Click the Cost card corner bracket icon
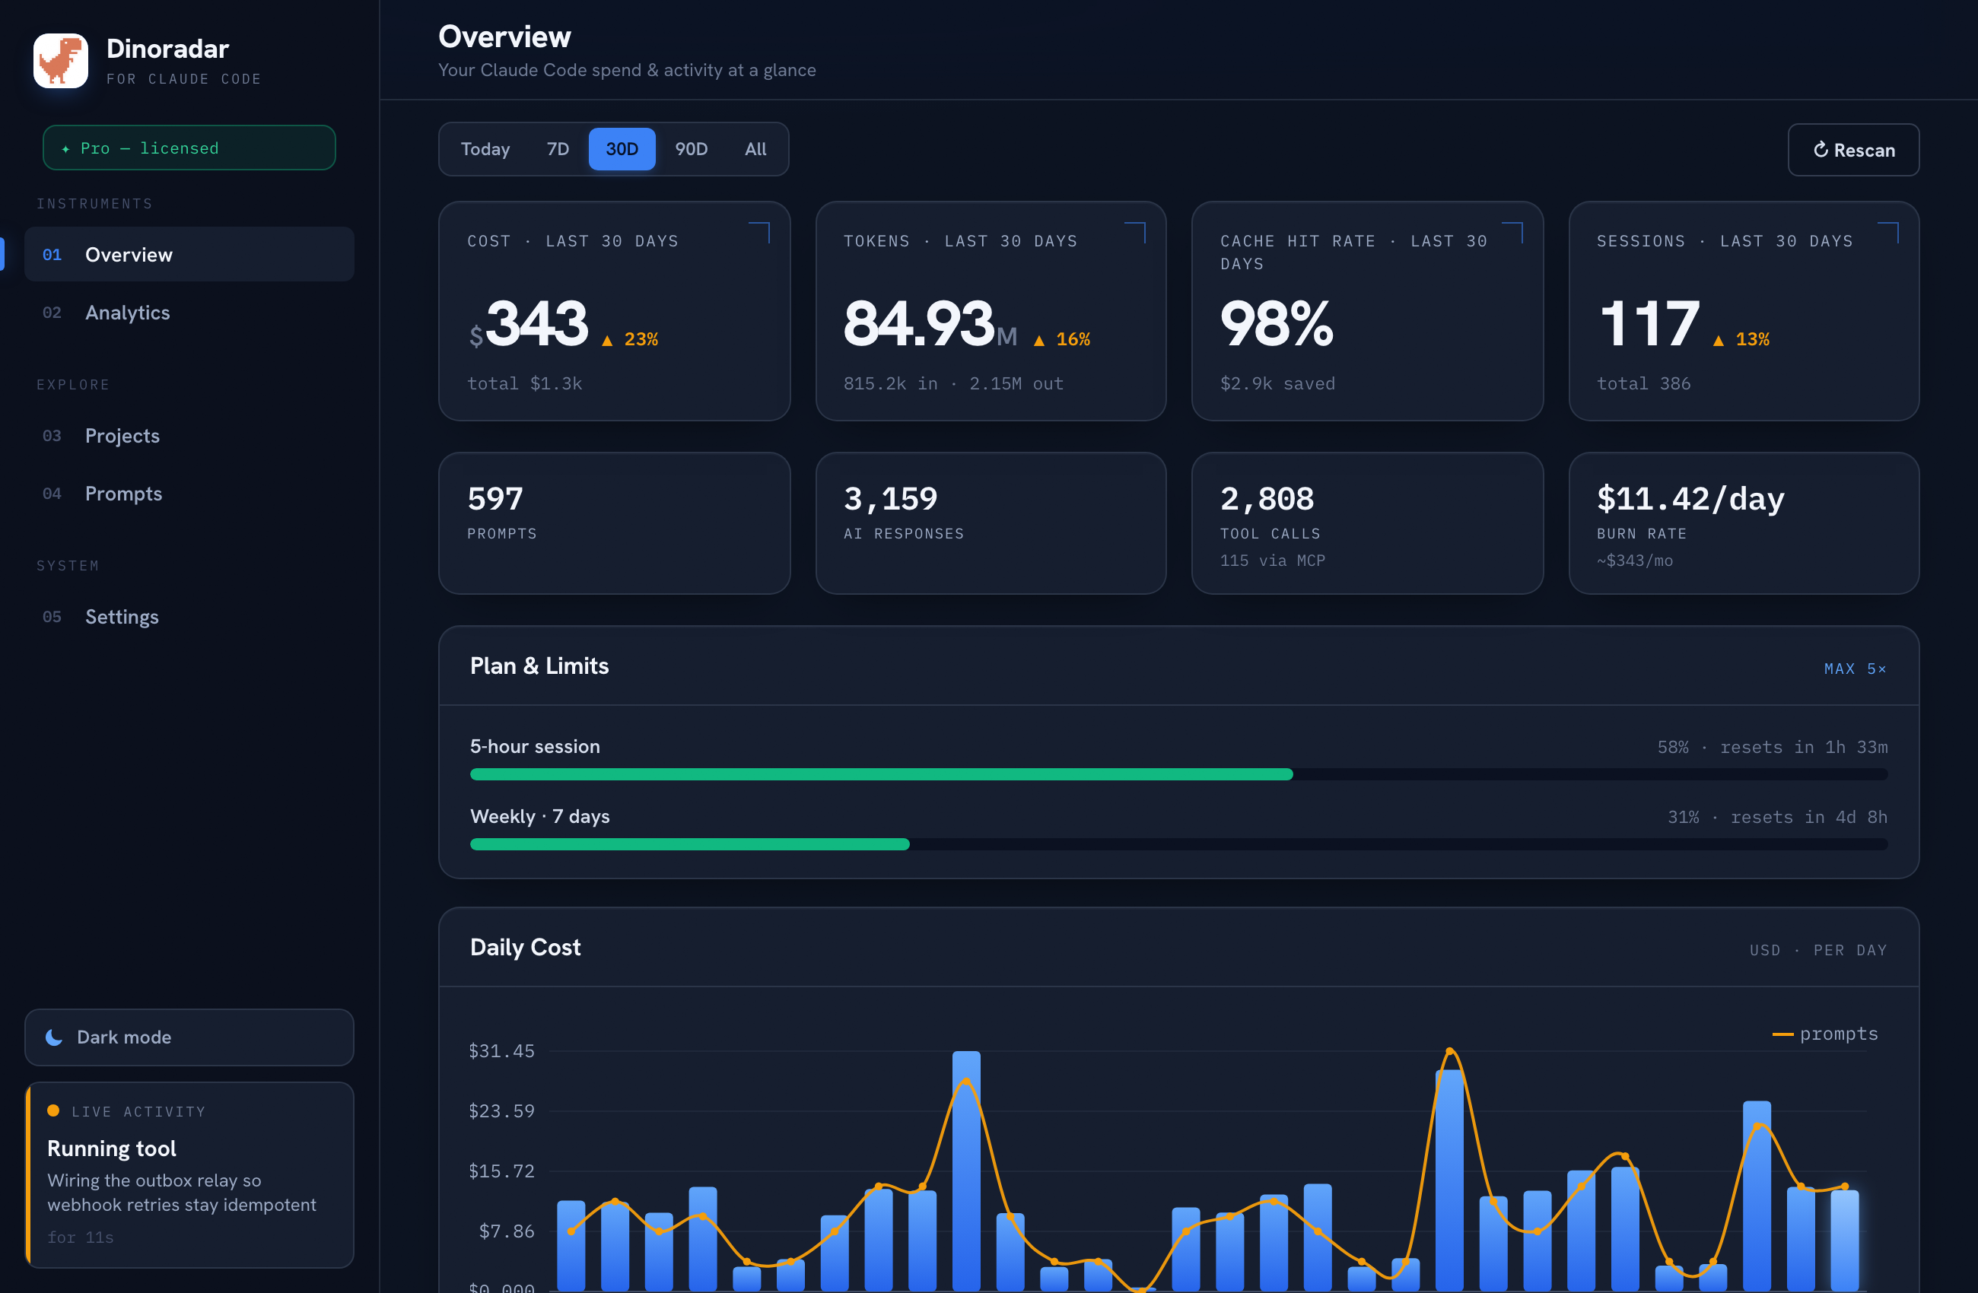This screenshot has width=1978, height=1293. pyautogui.click(x=758, y=232)
